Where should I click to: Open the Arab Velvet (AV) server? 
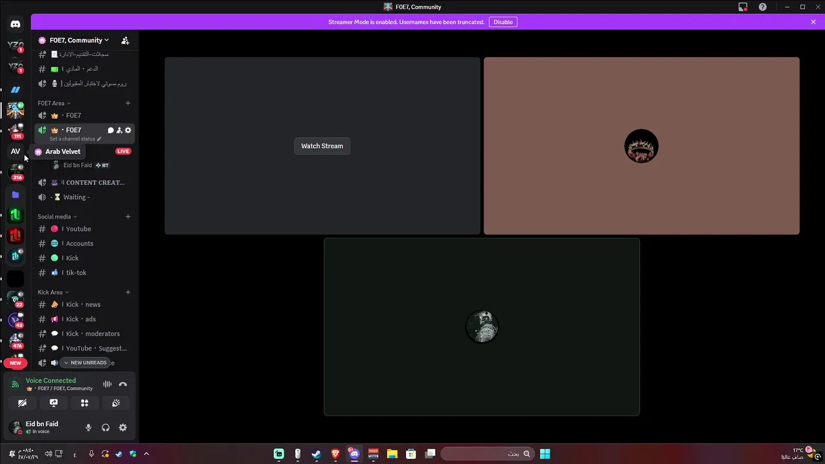tap(15, 151)
